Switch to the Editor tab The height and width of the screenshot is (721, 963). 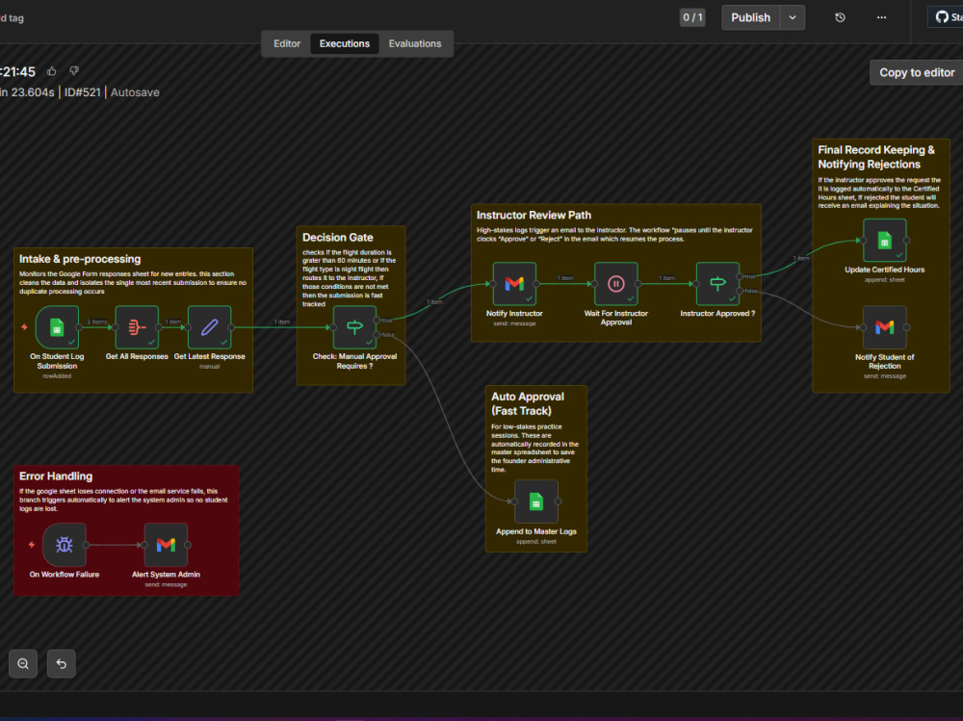pos(287,43)
